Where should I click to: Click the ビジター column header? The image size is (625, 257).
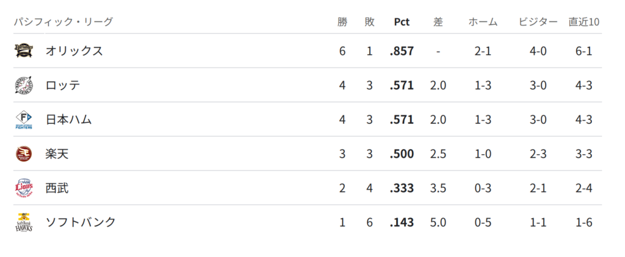[x=538, y=22]
